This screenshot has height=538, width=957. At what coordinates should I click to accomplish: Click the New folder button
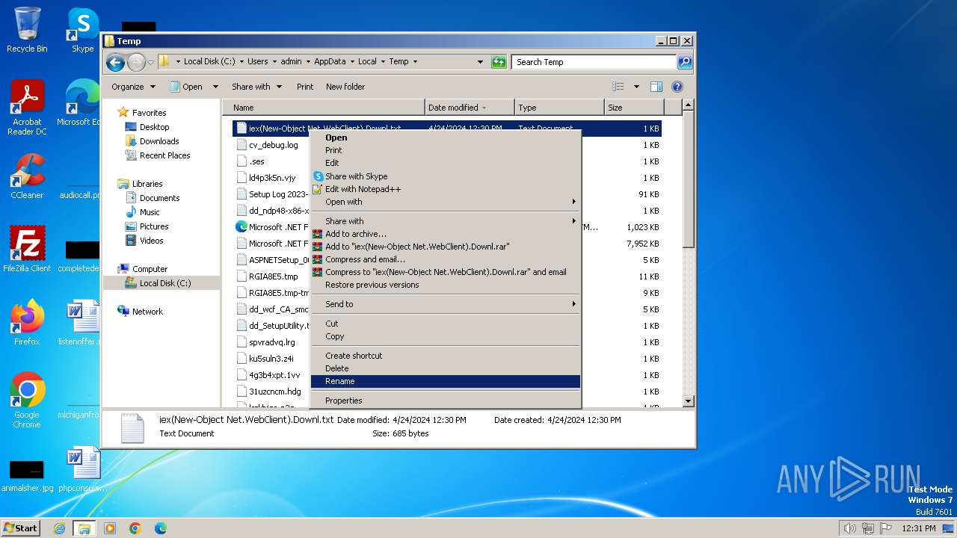click(x=345, y=87)
